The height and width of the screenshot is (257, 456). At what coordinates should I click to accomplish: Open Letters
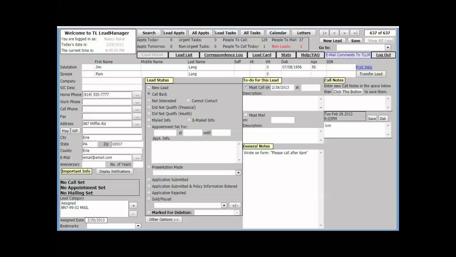[x=304, y=33]
